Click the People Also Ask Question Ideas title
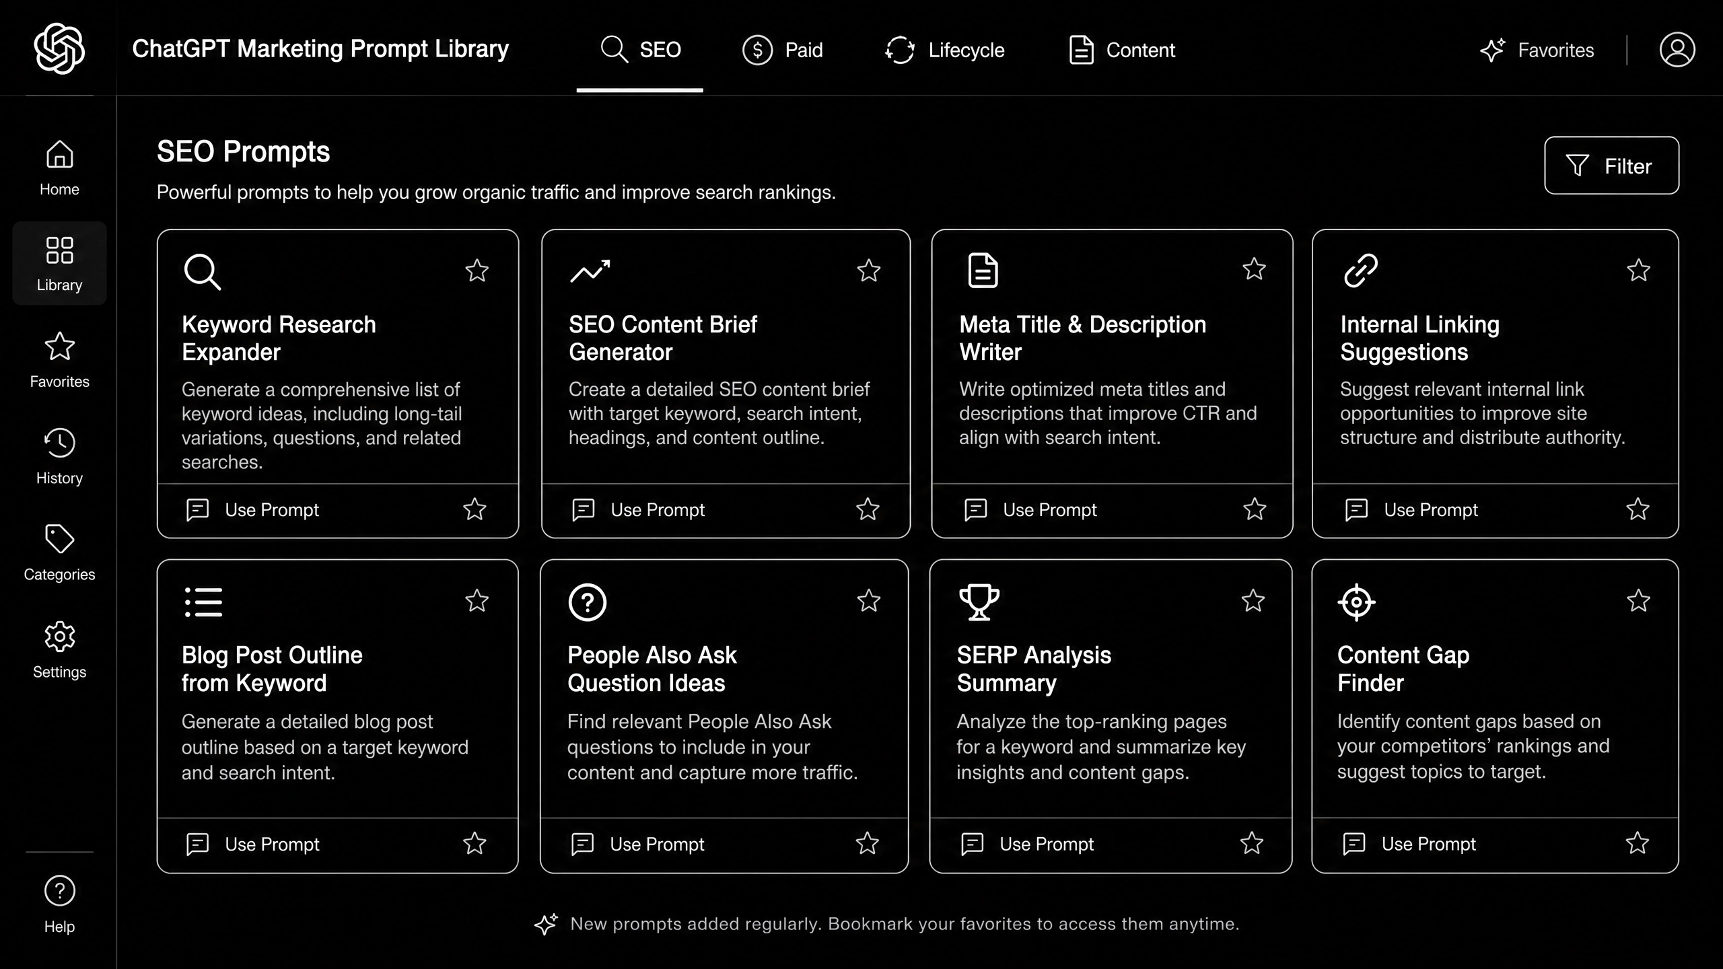Image resolution: width=1723 pixels, height=969 pixels. point(652,669)
